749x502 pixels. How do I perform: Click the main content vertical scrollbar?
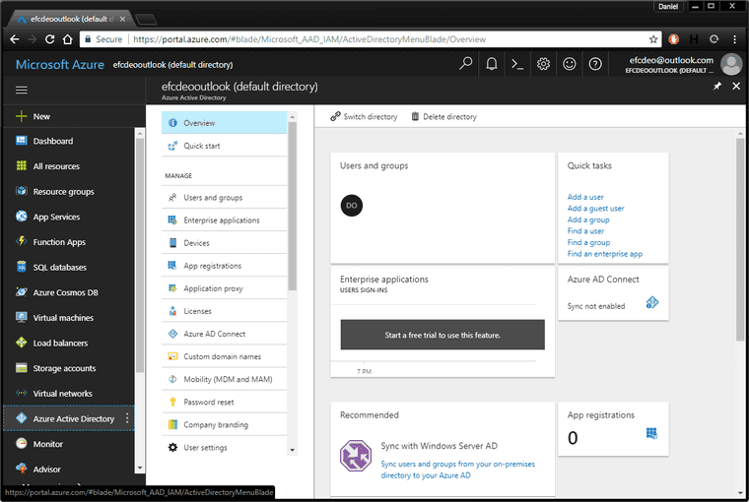[x=740, y=238]
